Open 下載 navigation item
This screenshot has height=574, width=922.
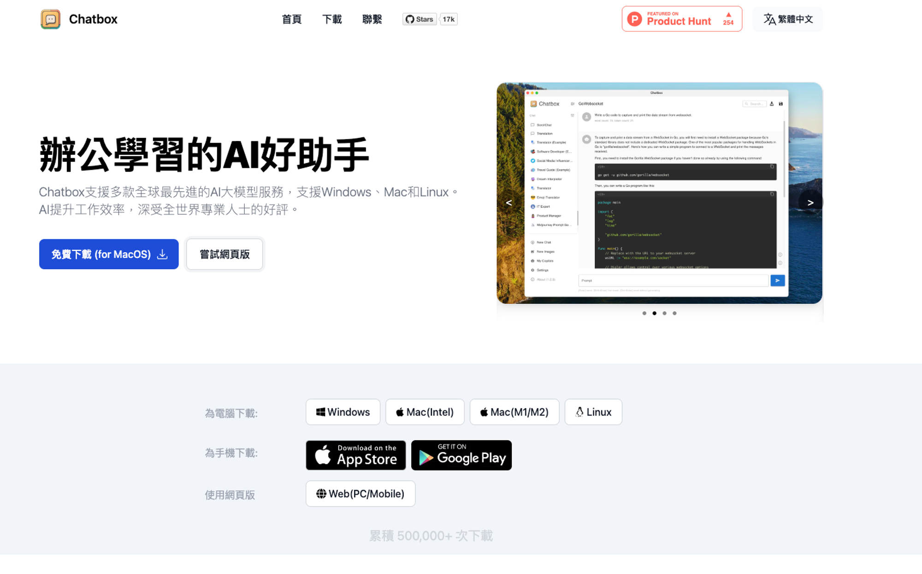pos(332,19)
